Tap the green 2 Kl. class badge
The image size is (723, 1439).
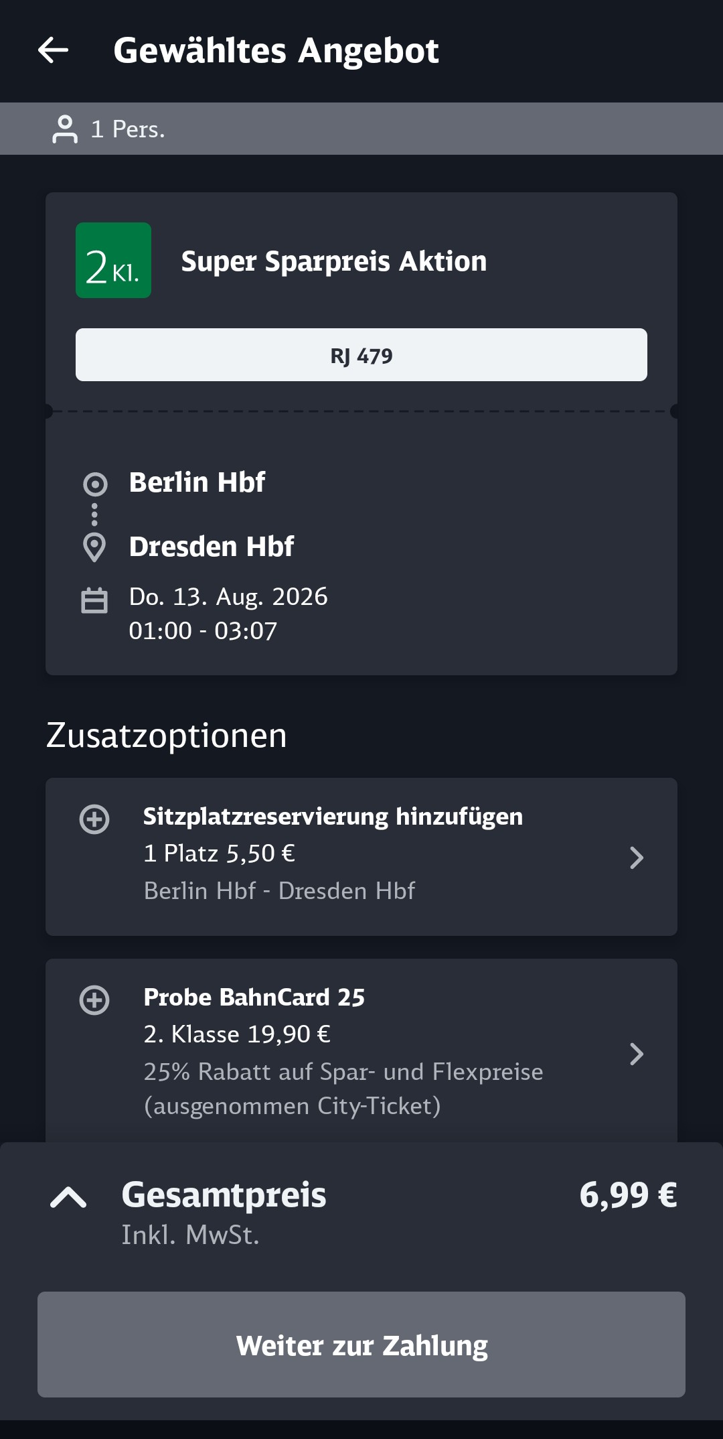pos(113,261)
